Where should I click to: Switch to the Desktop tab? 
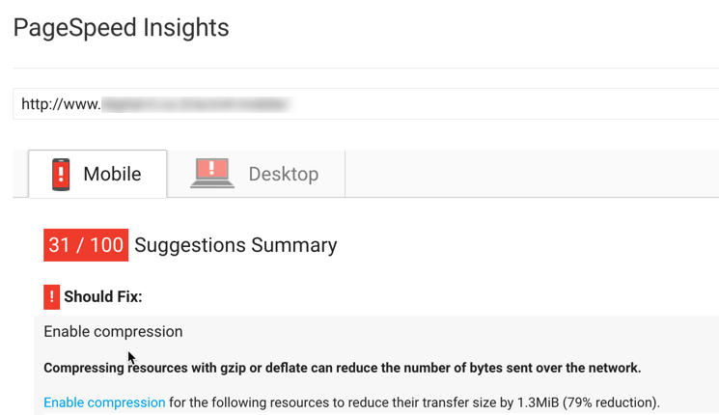point(257,174)
